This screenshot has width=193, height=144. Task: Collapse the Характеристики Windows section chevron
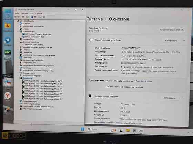pyautogui.click(x=182, y=98)
